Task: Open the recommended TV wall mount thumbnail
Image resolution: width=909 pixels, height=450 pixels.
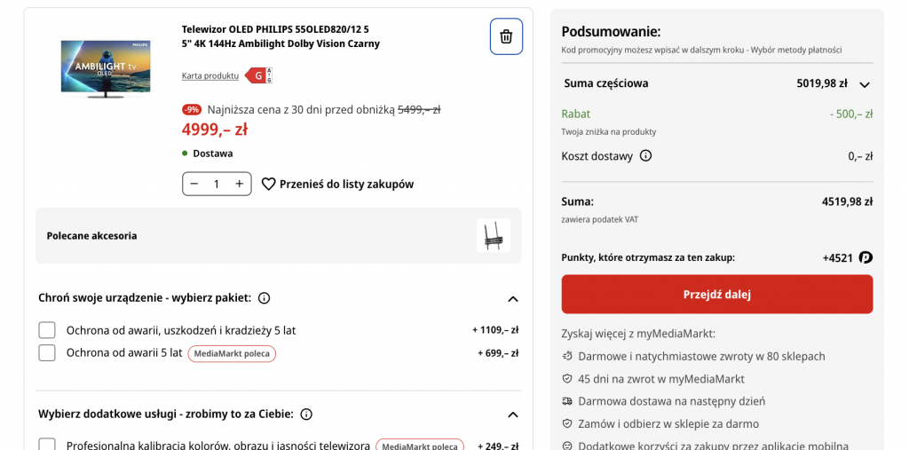Action: (x=494, y=235)
